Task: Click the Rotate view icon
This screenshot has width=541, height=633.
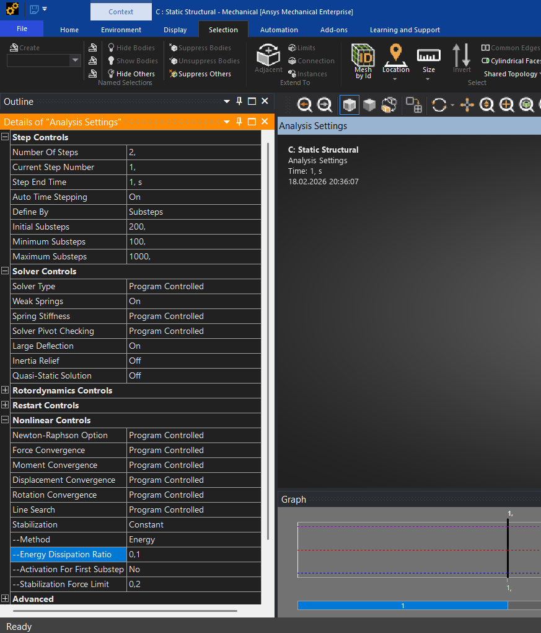Action: click(x=439, y=105)
